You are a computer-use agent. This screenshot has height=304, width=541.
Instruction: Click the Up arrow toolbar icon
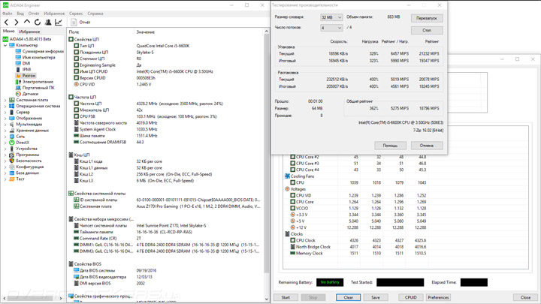27,22
